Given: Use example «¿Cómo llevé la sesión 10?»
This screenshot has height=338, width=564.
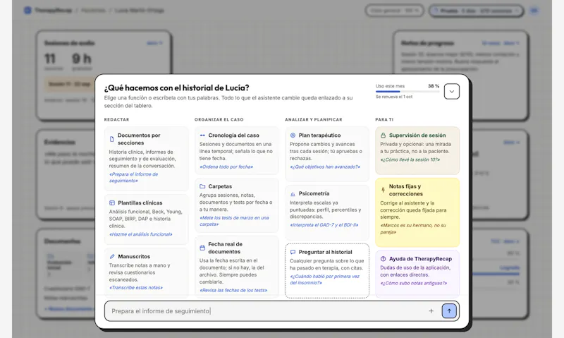Looking at the screenshot, I should point(410,159).
